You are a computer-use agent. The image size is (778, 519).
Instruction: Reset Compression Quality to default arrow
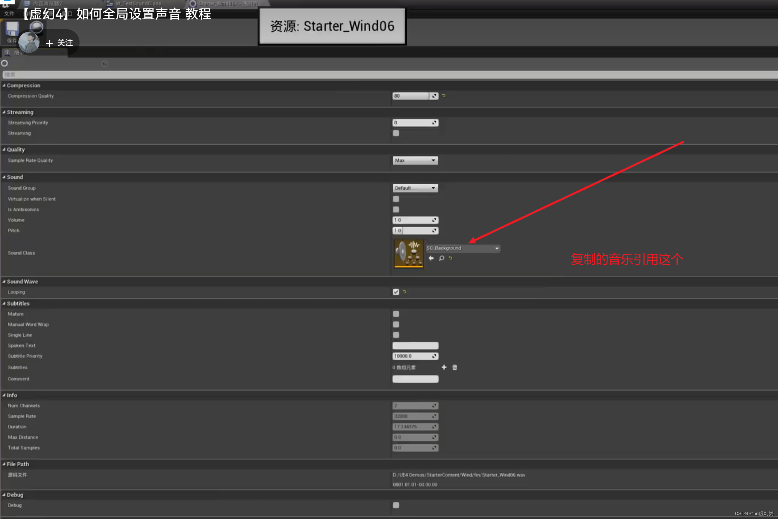click(x=444, y=96)
